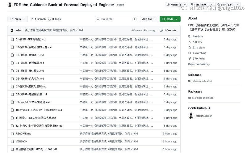This screenshot has height=156, width=247.
Task: Open the commit message on the VERSION row
Action: 109,141
